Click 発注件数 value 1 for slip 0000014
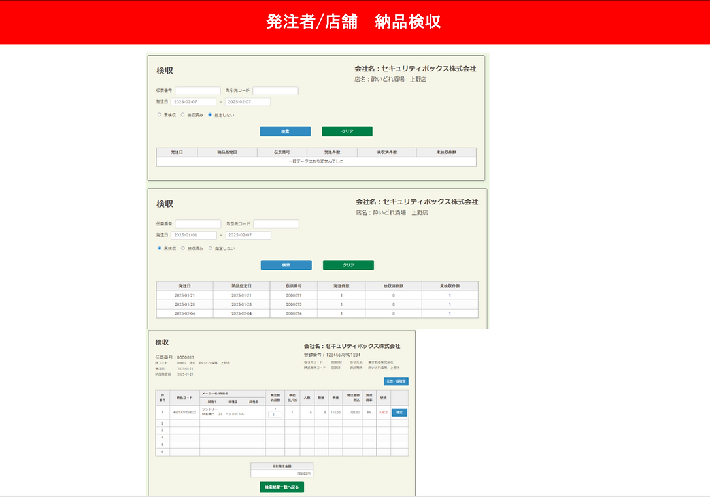 coord(341,313)
